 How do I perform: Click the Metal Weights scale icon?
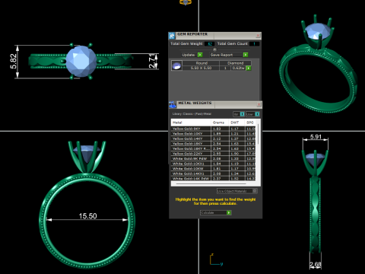173,104
